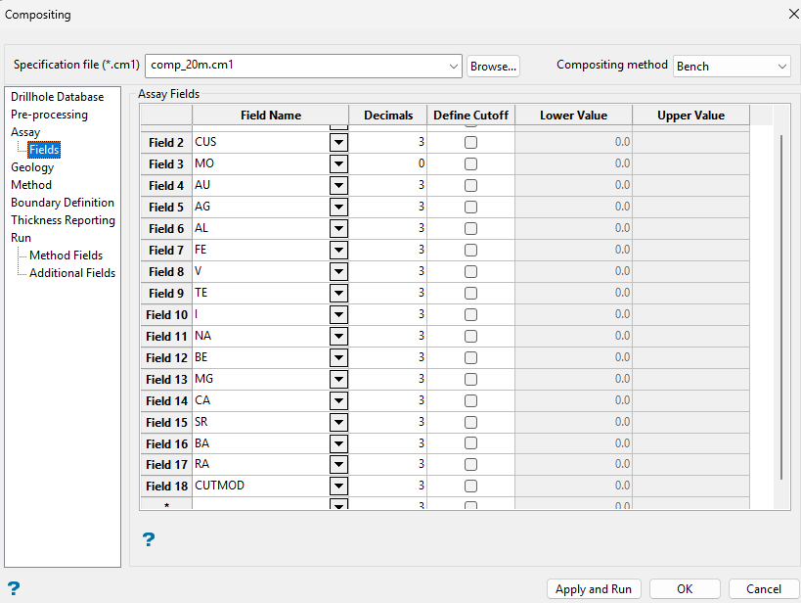Close the Compositing dialog window
The image size is (801, 603).
(x=793, y=14)
